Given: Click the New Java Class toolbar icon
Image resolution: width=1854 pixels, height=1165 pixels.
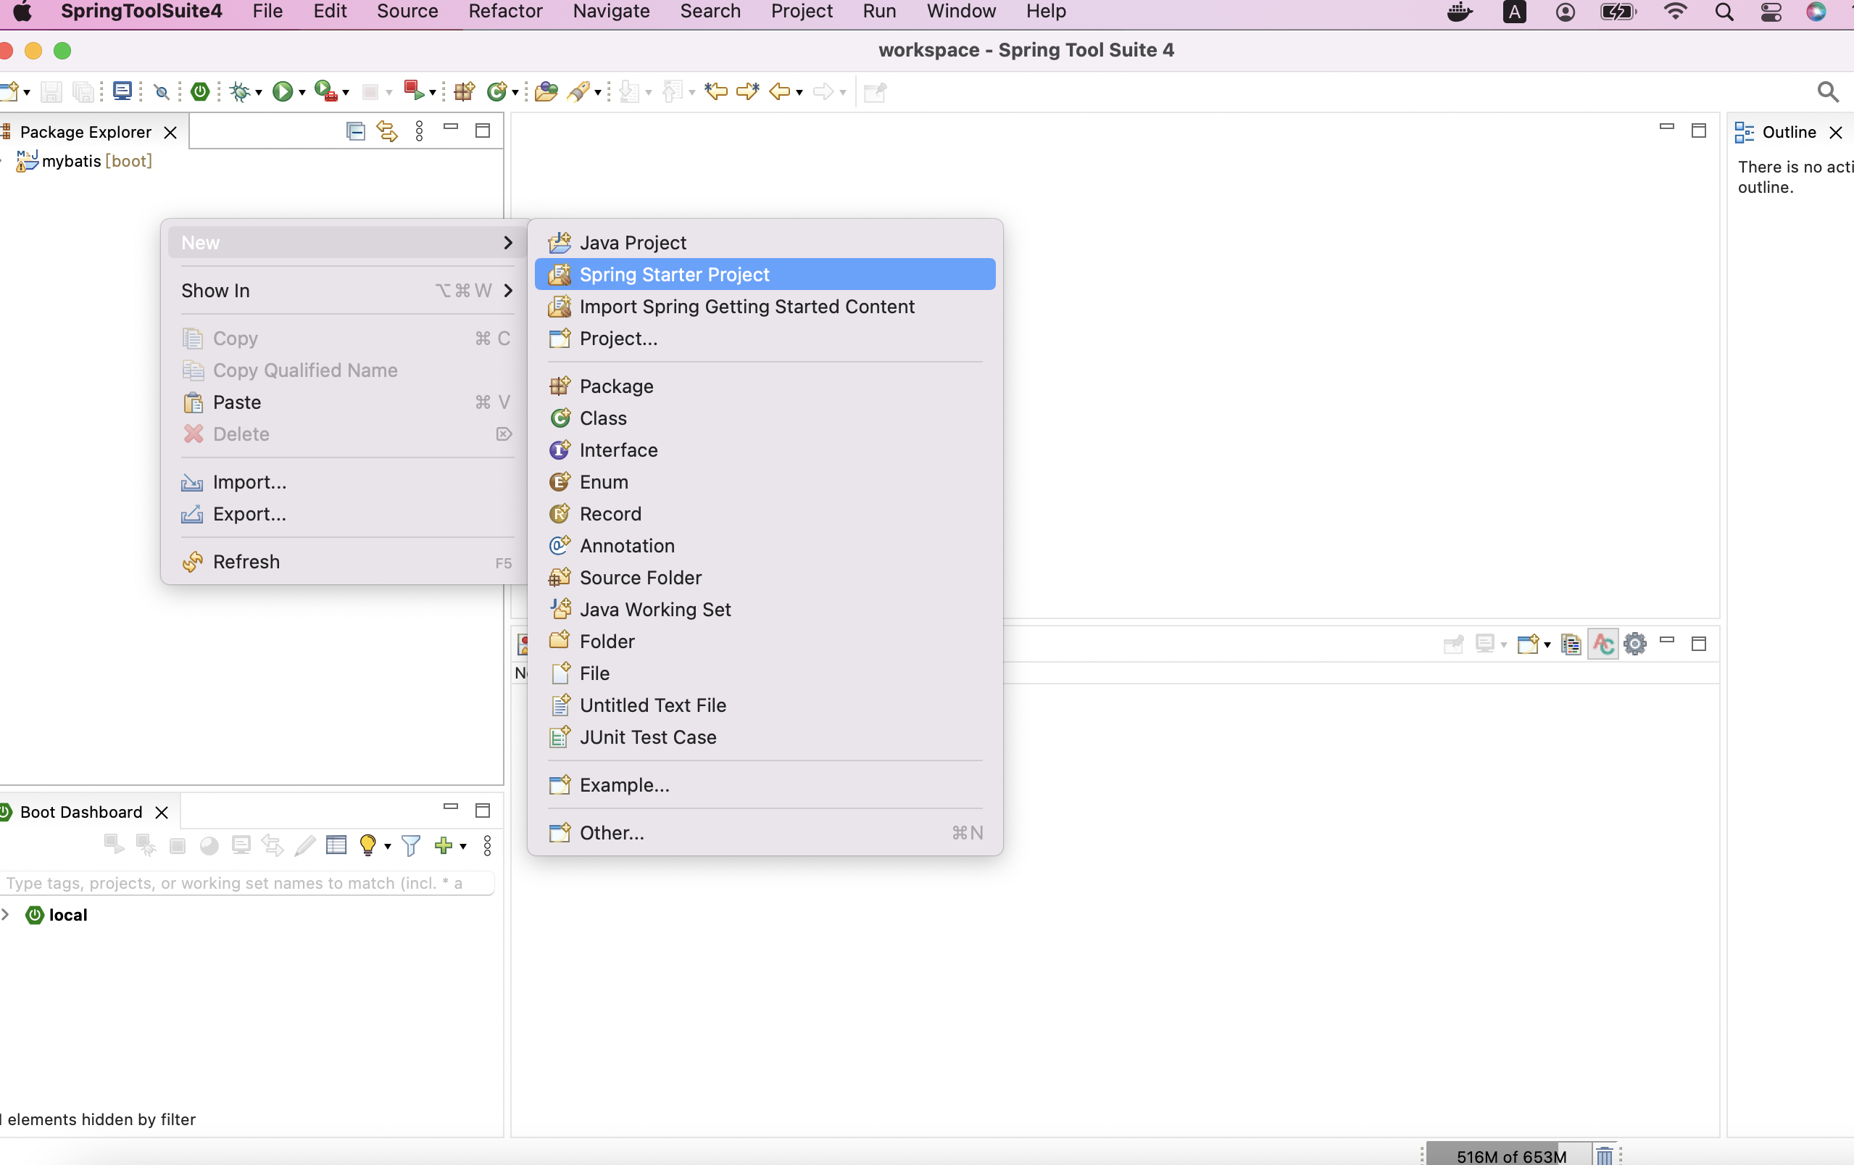Looking at the screenshot, I should coord(497,91).
